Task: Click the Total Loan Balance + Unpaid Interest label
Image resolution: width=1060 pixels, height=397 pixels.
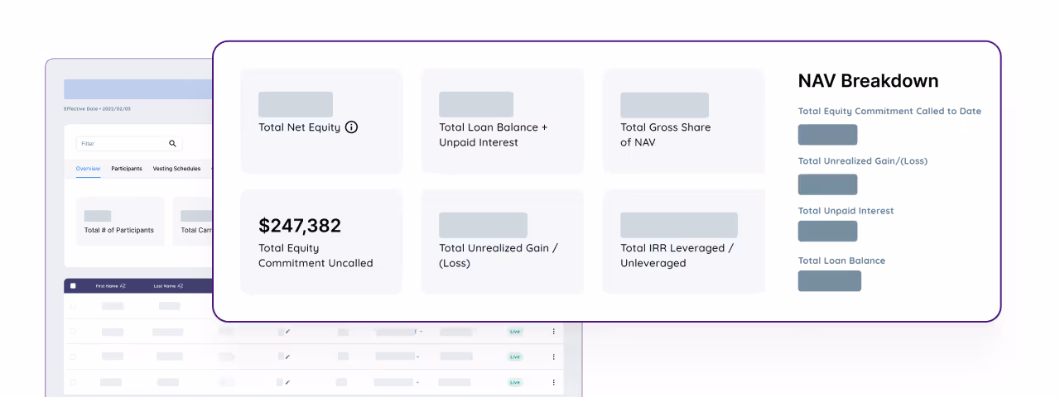Action: click(494, 135)
